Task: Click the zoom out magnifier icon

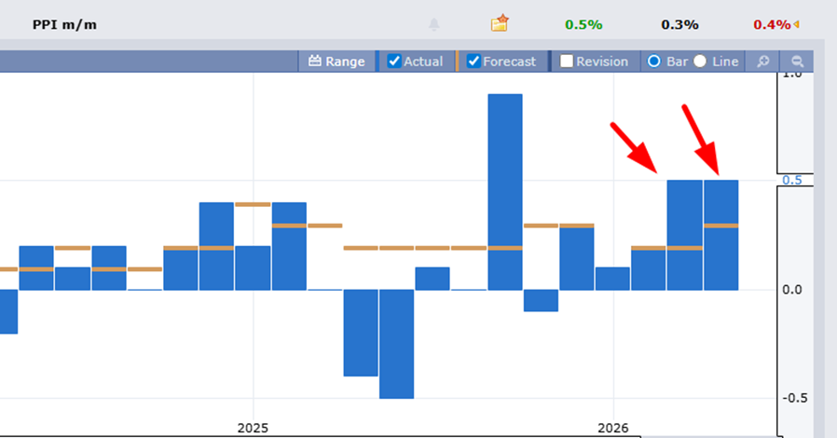Action: point(797,62)
